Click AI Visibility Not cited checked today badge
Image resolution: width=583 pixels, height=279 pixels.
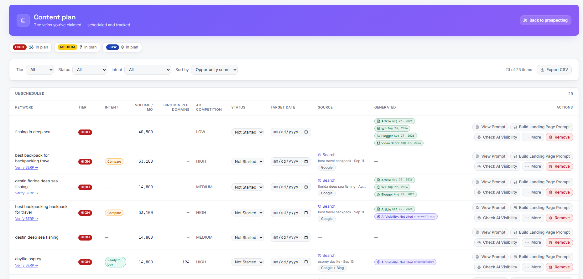coord(405,262)
